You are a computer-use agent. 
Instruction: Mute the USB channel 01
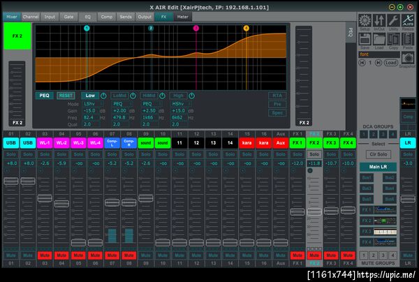(x=11, y=255)
